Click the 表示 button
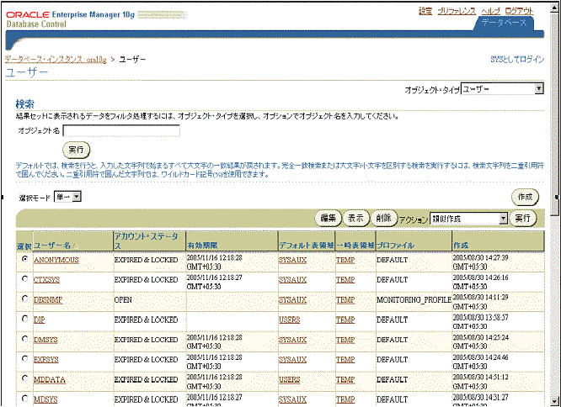The width and height of the screenshot is (561, 407). (x=356, y=218)
